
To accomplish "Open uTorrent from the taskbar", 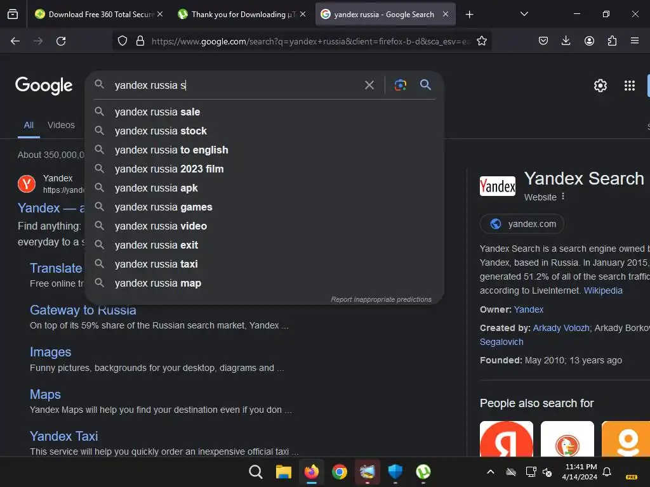I will pos(423,472).
